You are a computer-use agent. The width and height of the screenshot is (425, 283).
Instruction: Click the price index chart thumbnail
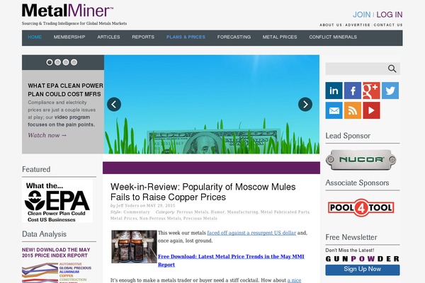pos(57,272)
